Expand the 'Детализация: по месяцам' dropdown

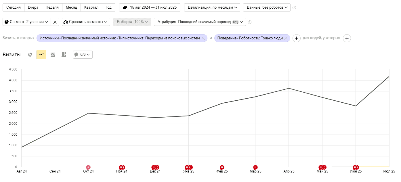212,7
